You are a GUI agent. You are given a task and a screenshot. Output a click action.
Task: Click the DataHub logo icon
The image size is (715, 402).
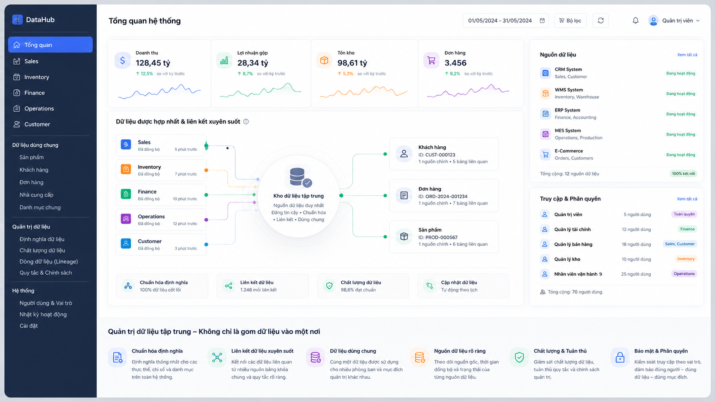[x=17, y=20]
